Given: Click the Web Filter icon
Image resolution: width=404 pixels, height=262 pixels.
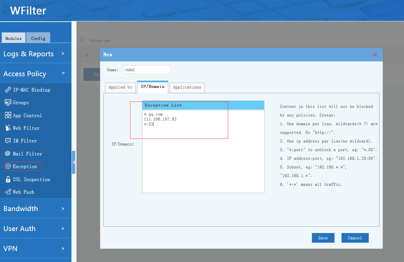Looking at the screenshot, I should (x=8, y=128).
